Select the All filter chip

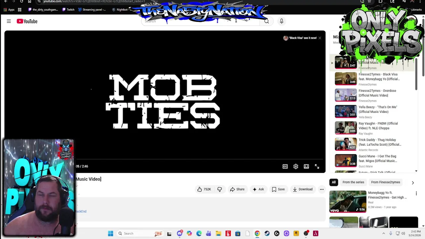coord(334,182)
